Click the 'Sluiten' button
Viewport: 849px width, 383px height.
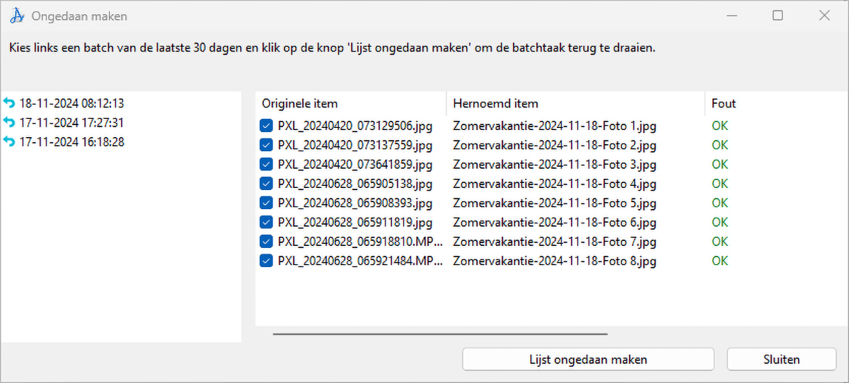(781, 359)
